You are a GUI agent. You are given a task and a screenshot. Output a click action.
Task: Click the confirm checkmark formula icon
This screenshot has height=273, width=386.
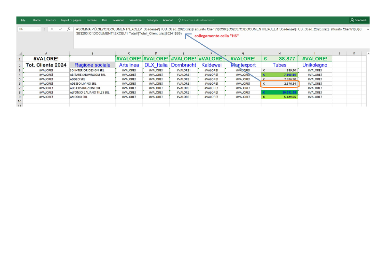pyautogui.click(x=60, y=29)
